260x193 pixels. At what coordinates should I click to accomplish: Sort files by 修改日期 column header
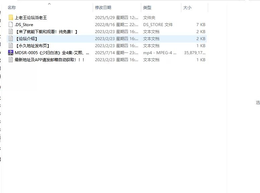103,7
